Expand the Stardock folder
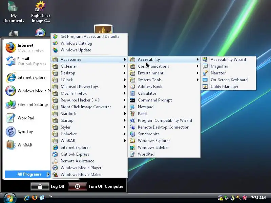This screenshot has width=271, height=203. click(89, 114)
